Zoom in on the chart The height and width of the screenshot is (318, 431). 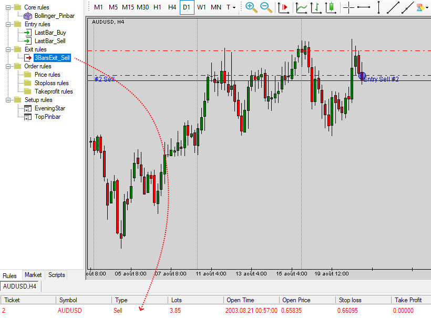pyautogui.click(x=251, y=7)
